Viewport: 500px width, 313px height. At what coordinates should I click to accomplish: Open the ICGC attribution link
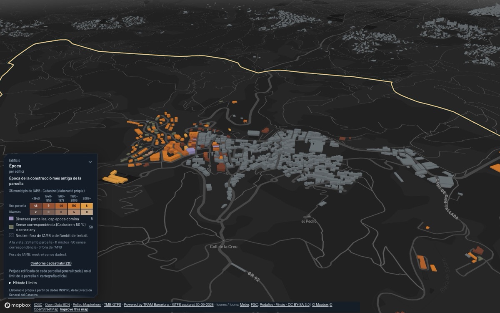[x=38, y=305]
